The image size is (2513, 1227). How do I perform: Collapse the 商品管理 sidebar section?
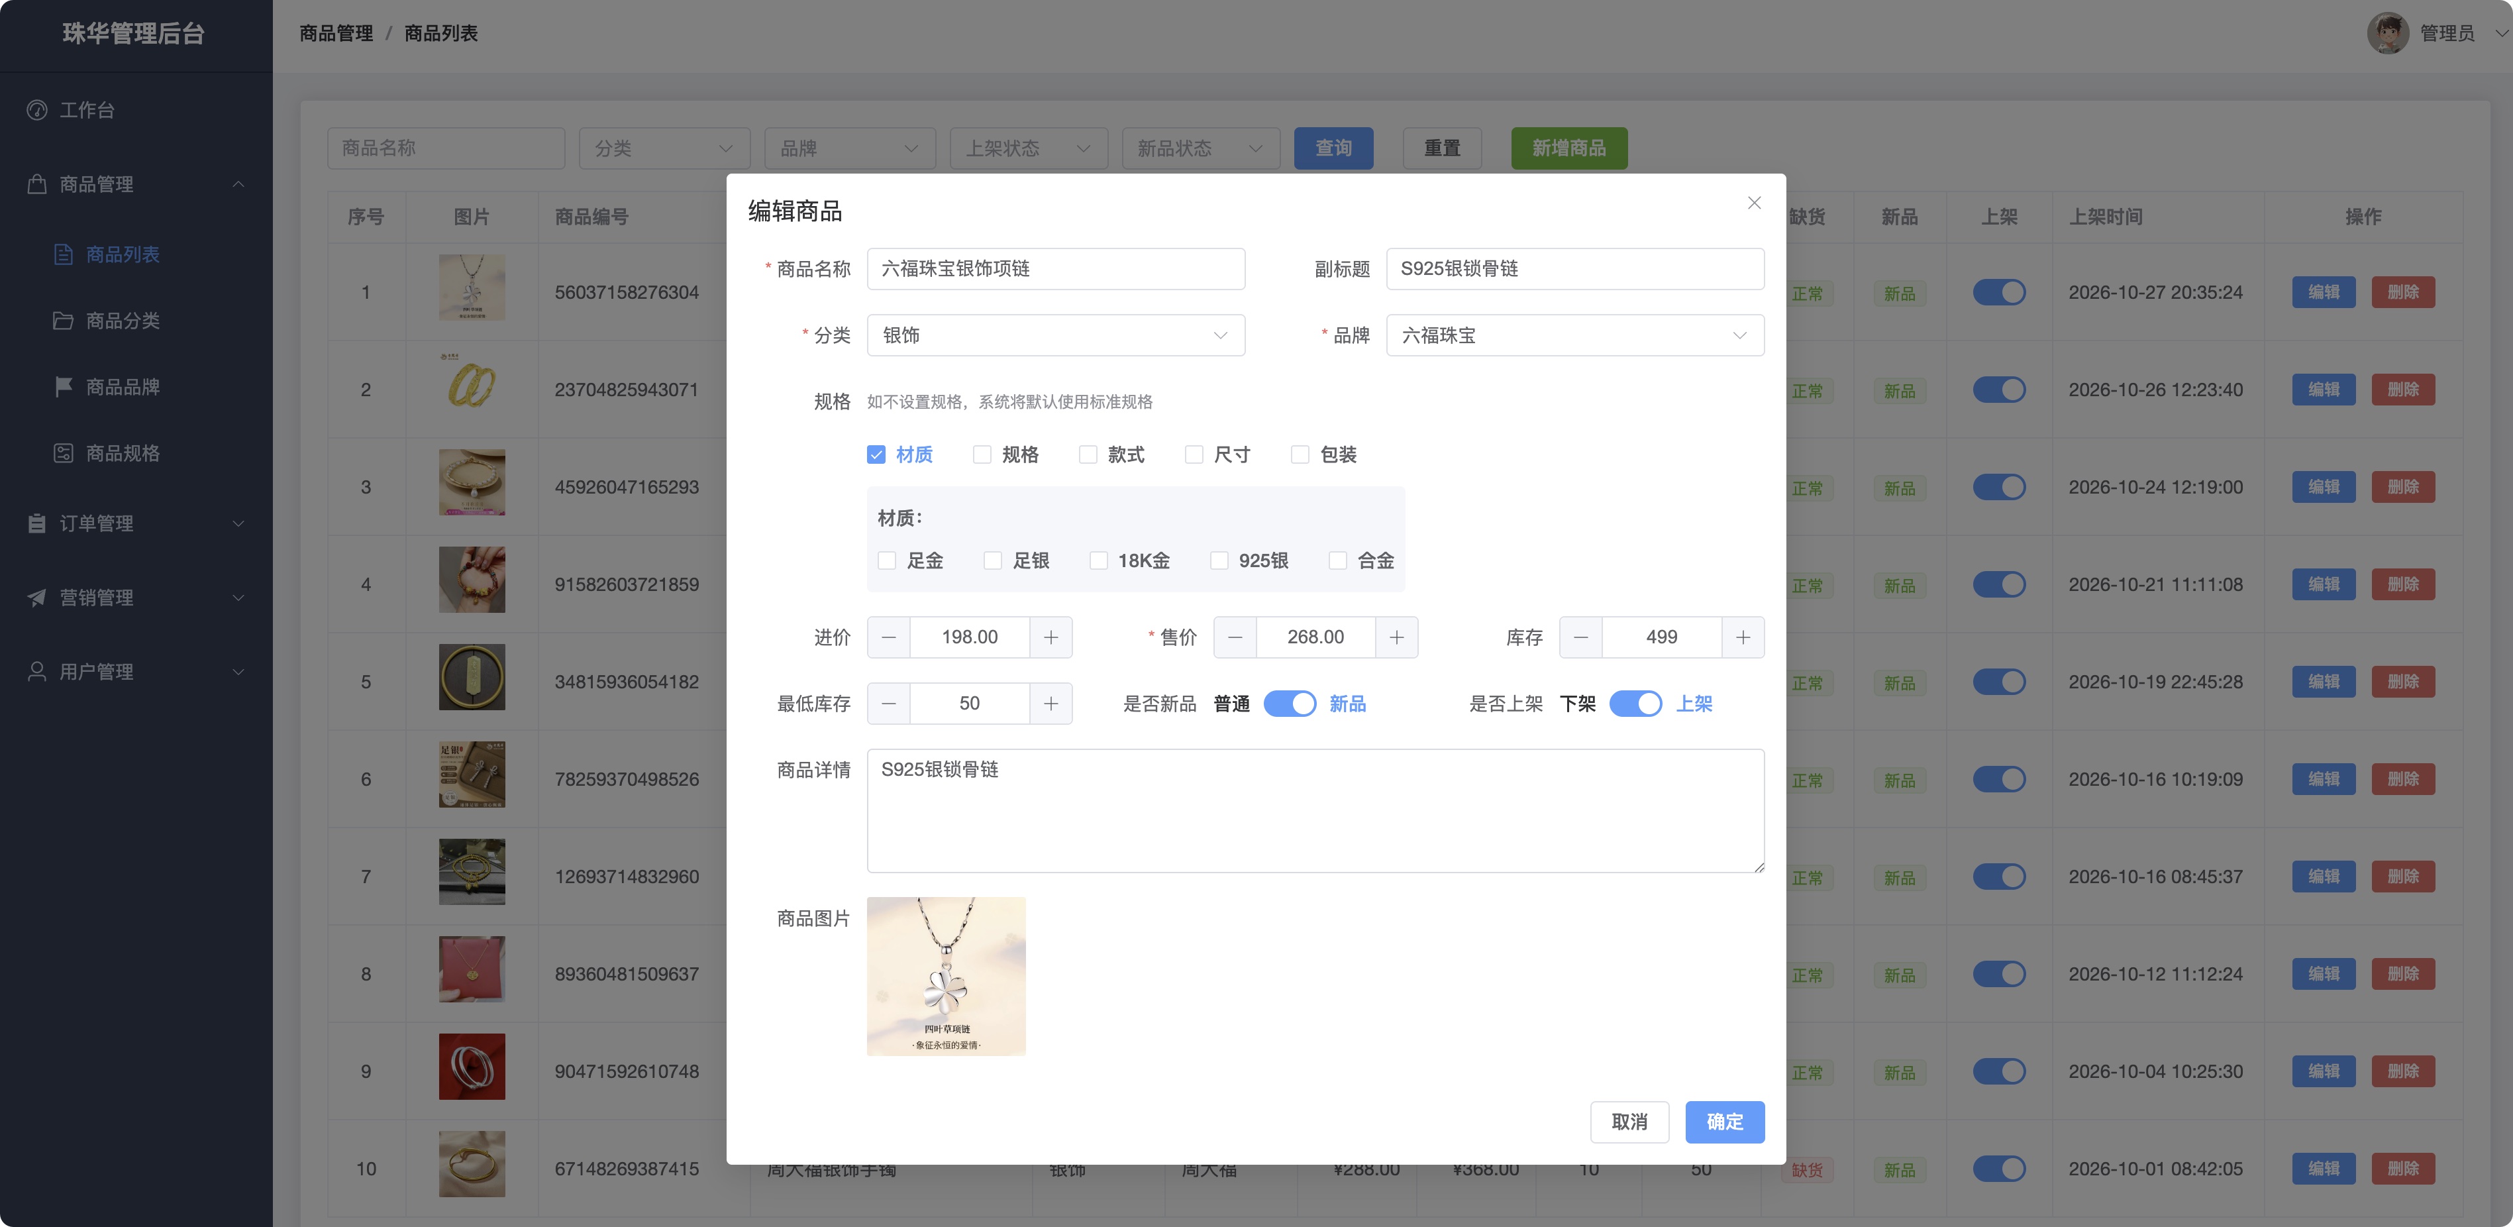(238, 184)
